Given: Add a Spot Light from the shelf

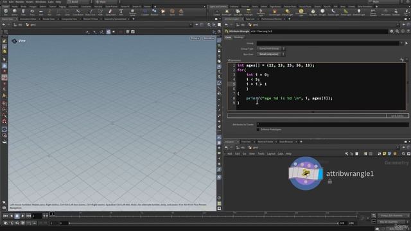Looking at the screenshot, I should point(238,12).
